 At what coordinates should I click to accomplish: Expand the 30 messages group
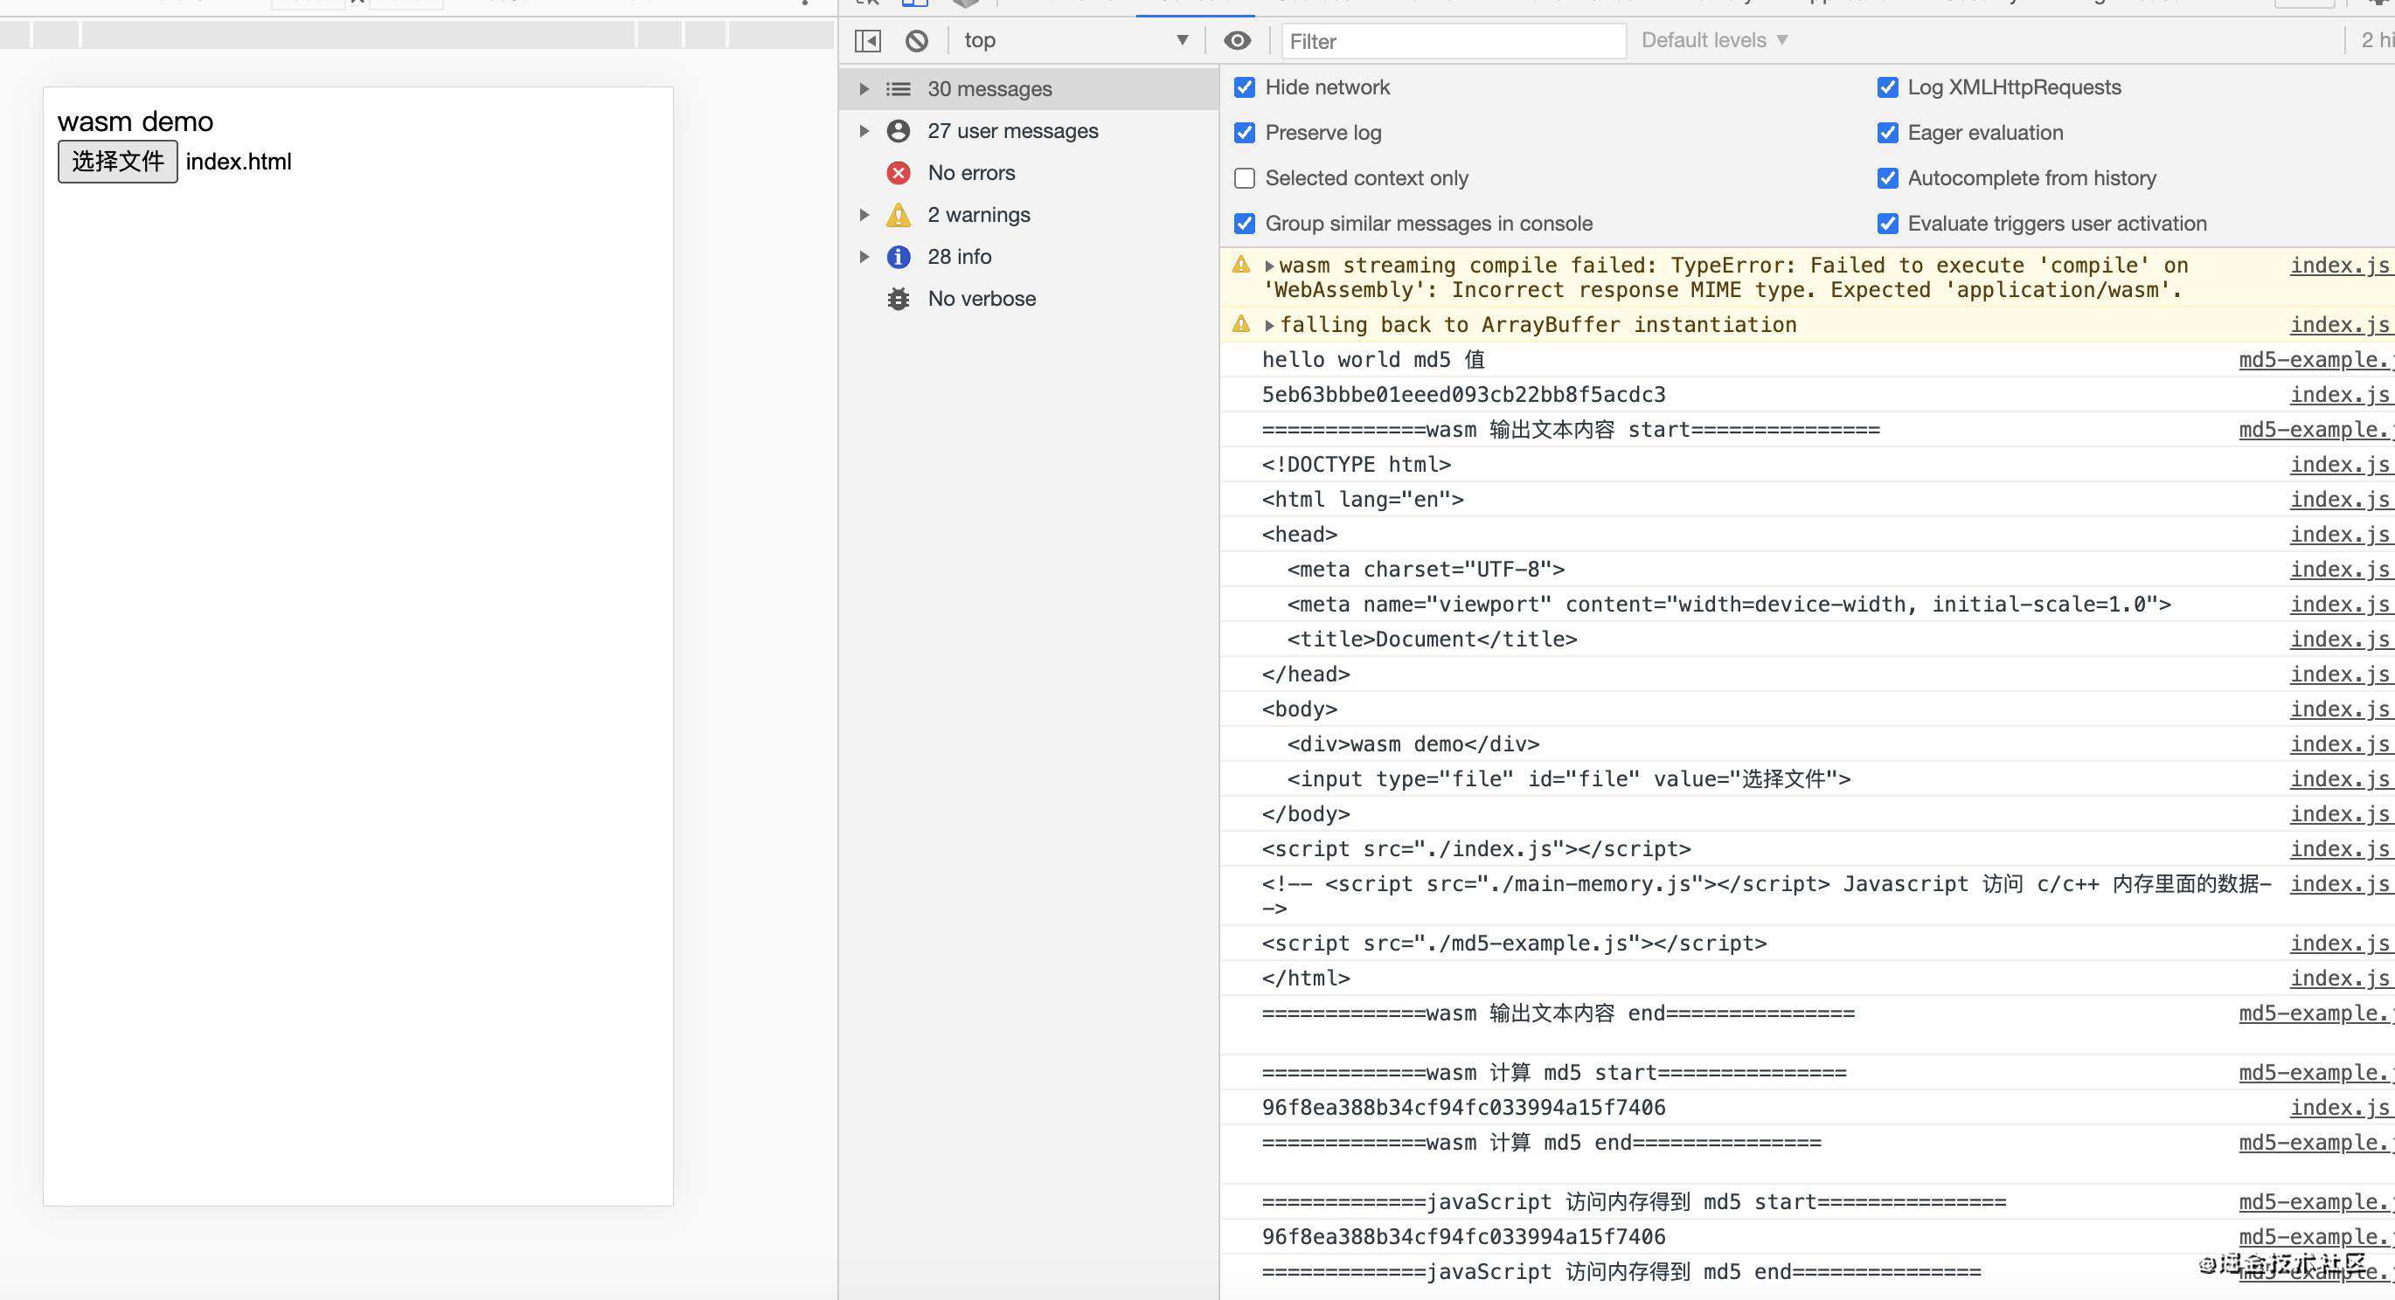pyautogui.click(x=864, y=89)
